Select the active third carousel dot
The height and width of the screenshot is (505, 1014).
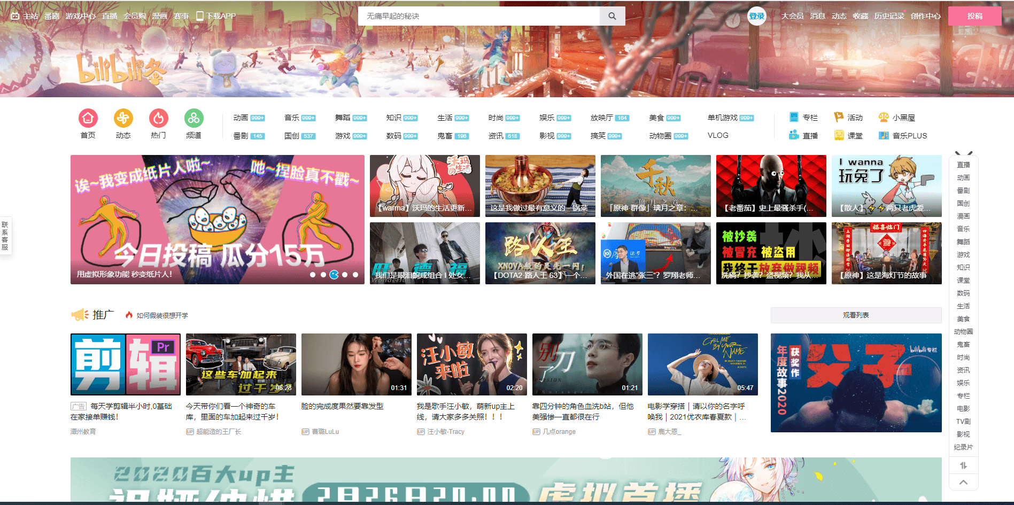click(334, 275)
